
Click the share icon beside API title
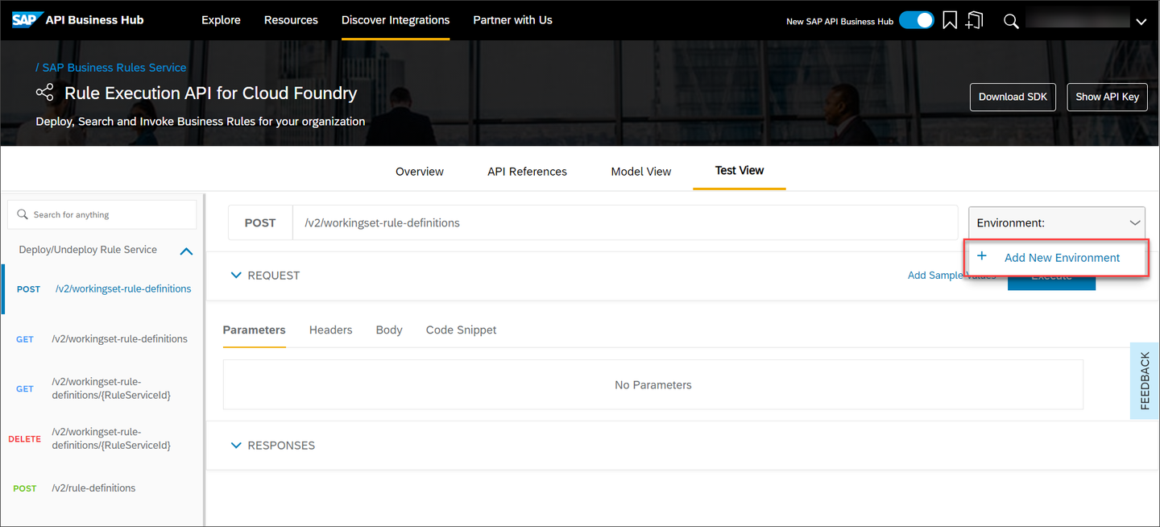[45, 93]
